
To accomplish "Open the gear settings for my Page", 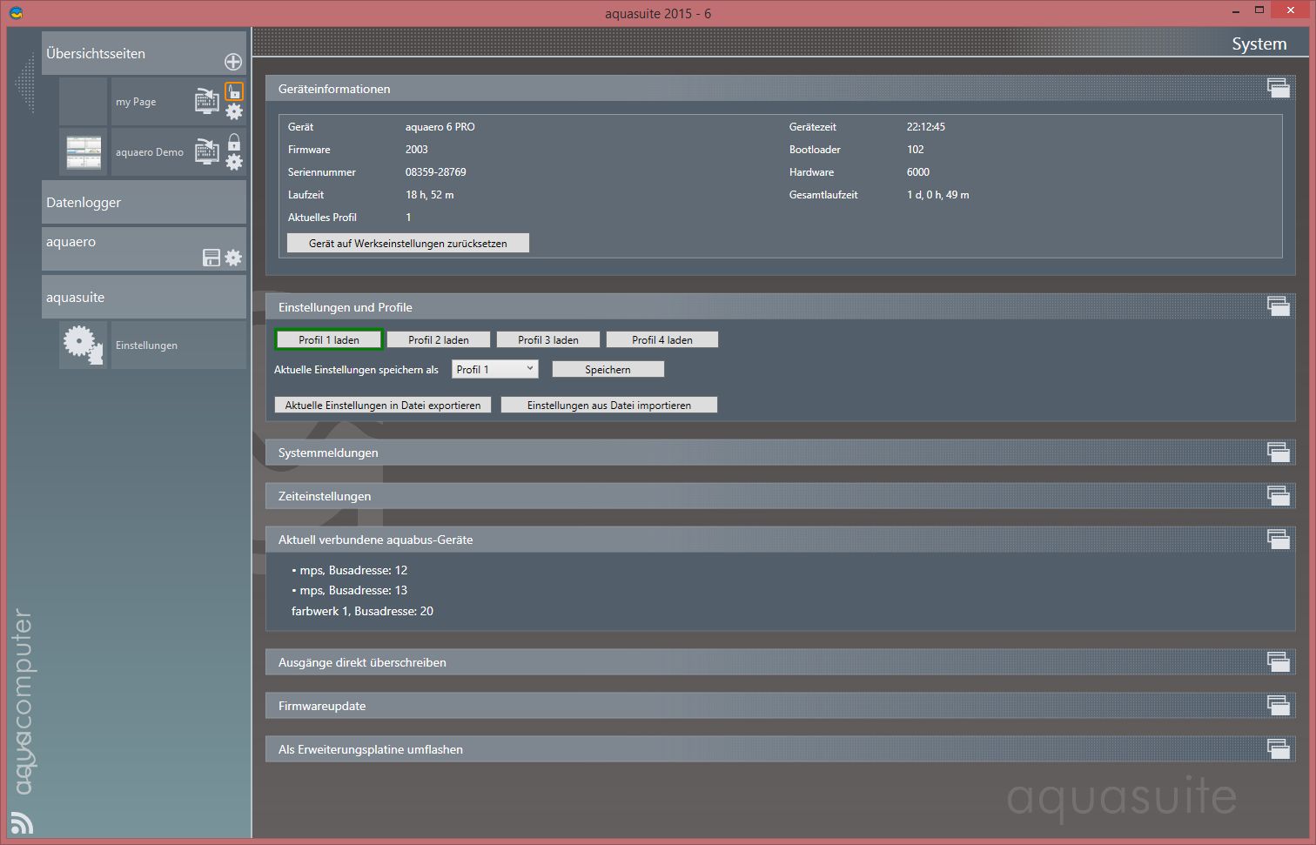I will 234,111.
